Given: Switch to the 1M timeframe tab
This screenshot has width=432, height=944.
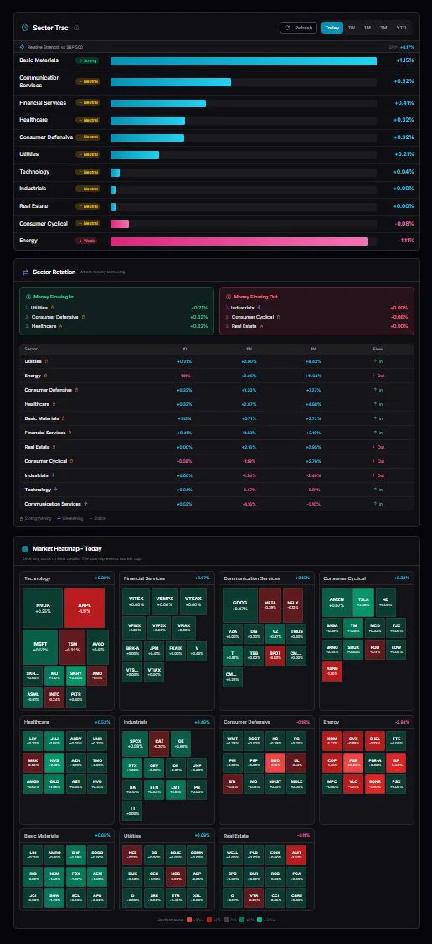Looking at the screenshot, I should [x=367, y=28].
